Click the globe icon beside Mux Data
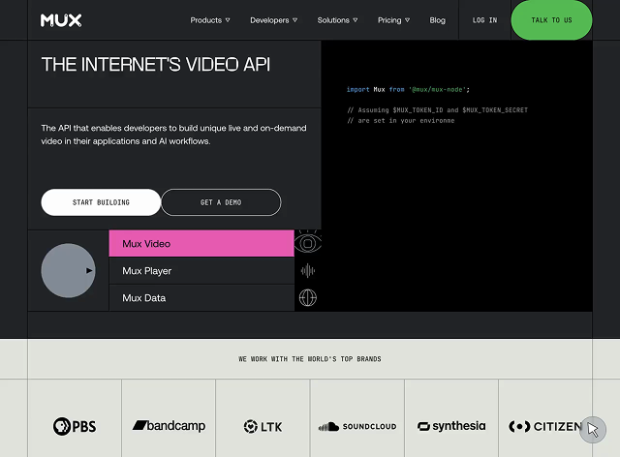 click(308, 298)
